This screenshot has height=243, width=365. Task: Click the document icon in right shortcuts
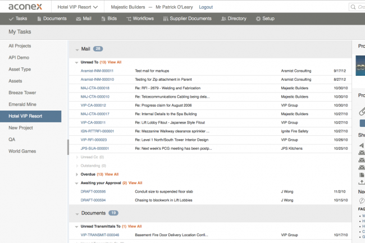pyautogui.click(x=362, y=175)
